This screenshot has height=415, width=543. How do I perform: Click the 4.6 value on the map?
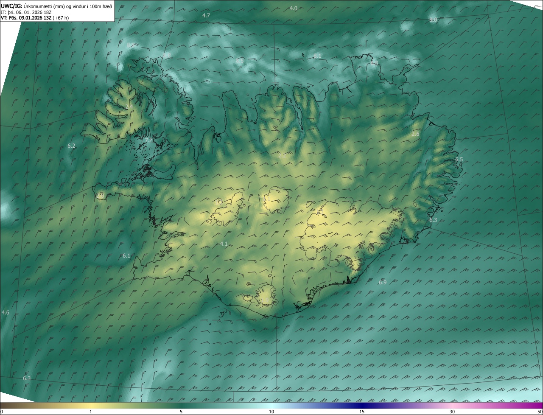click(6, 313)
